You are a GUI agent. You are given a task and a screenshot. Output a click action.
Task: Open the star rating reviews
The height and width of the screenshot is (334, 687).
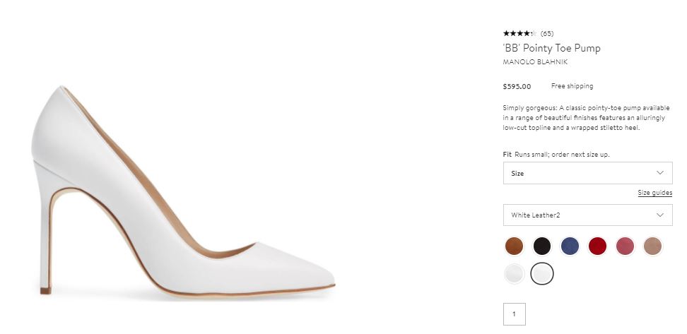pos(519,33)
